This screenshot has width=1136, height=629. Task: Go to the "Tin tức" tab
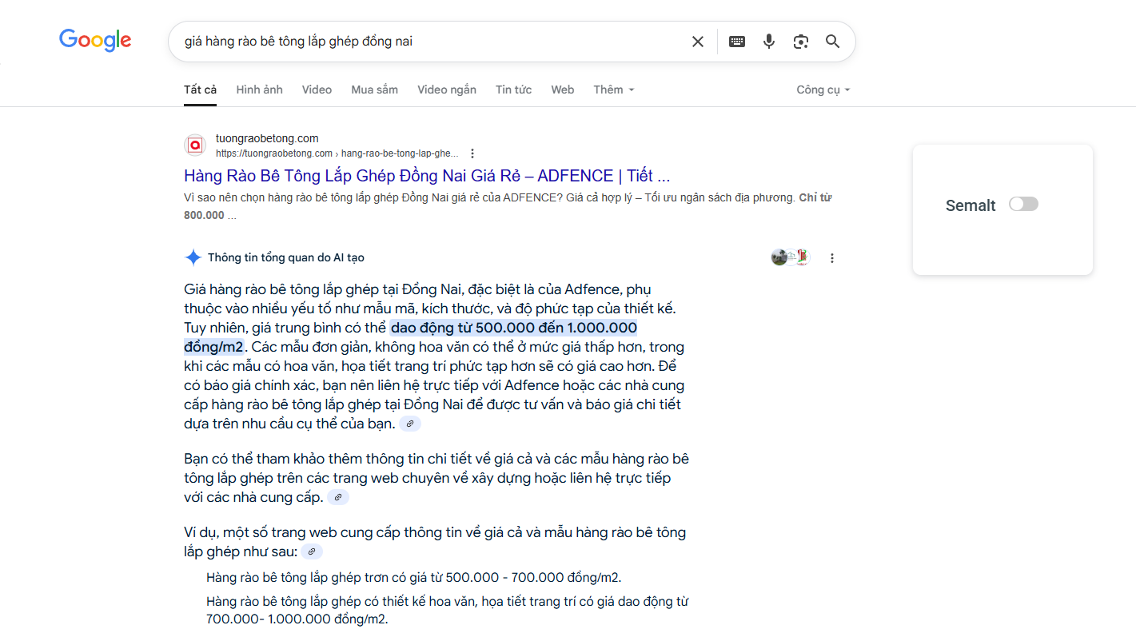[513, 90]
